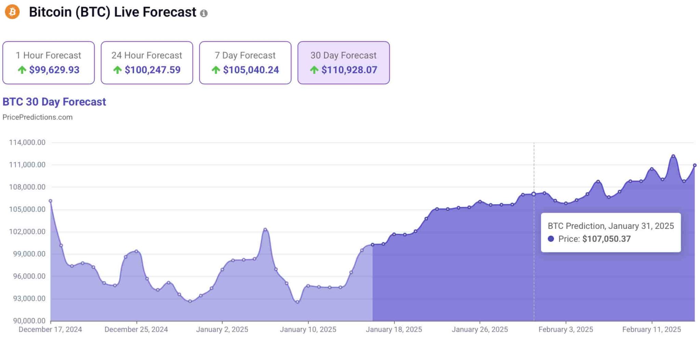Select the 24 Hour Forecast tab

147,63
